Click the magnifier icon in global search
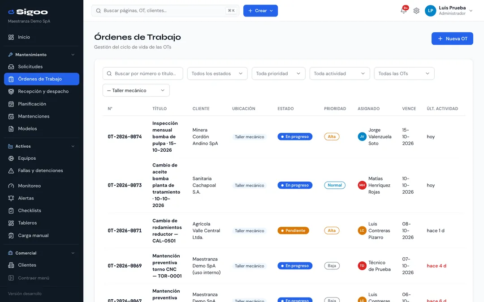 point(99,11)
